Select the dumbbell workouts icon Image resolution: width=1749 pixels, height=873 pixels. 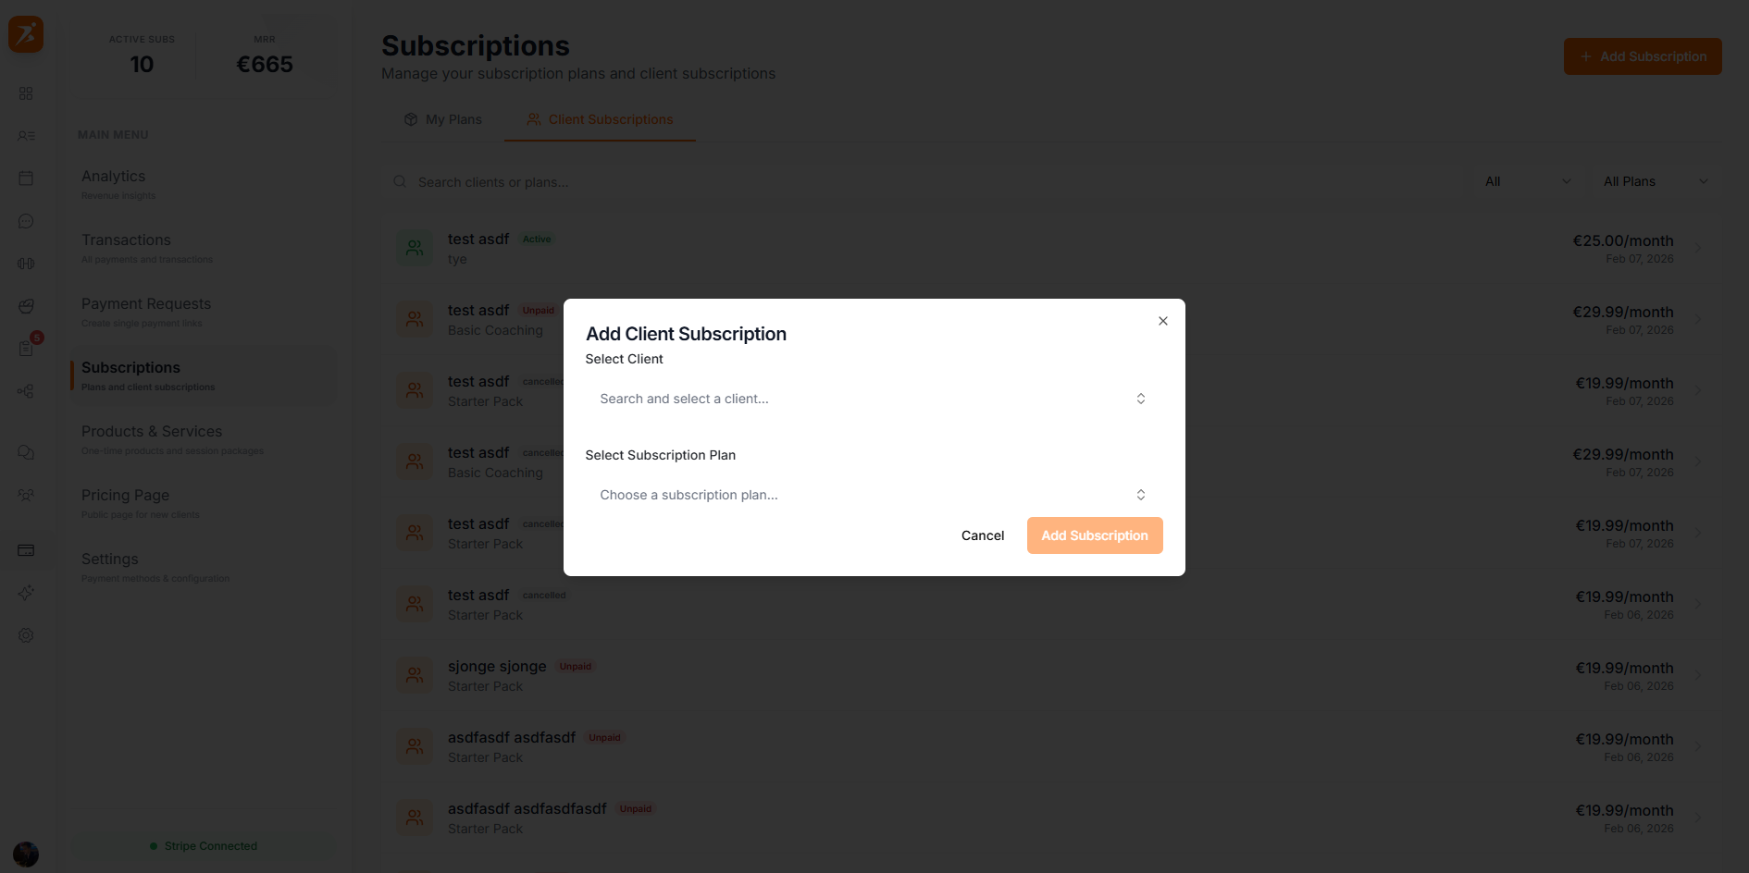[26, 264]
